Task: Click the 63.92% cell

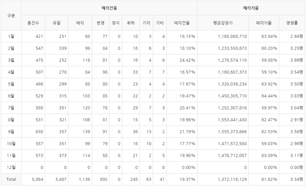Action: (x=270, y=84)
